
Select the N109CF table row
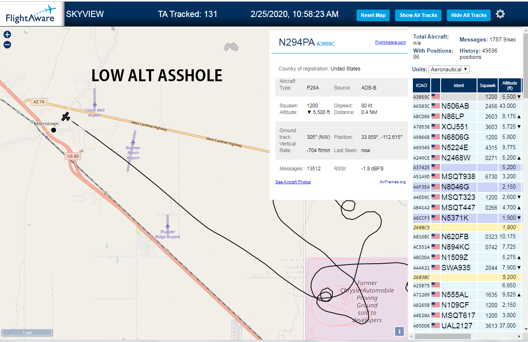click(x=467, y=305)
